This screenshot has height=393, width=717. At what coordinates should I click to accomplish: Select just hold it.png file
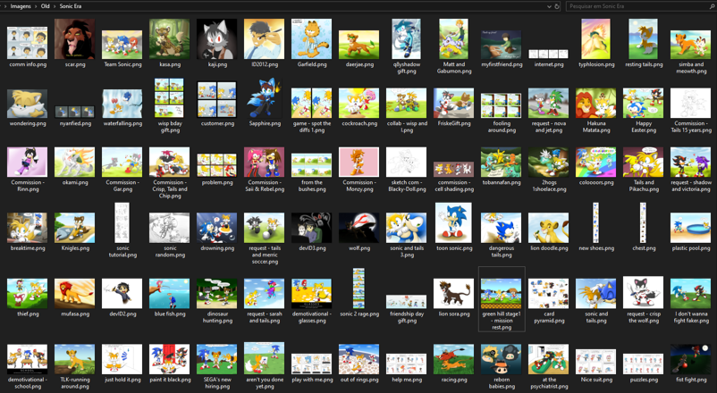tap(122, 359)
